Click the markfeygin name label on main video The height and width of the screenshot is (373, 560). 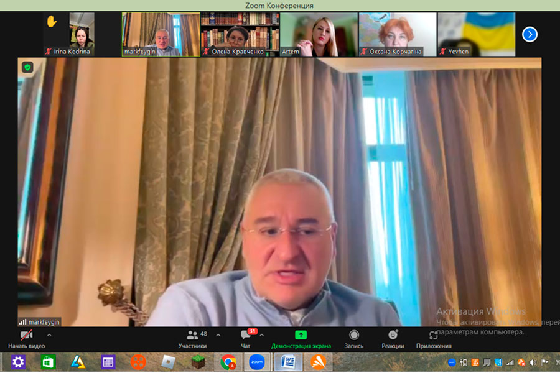(44, 322)
